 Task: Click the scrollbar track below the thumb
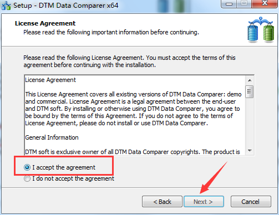[x=250, y=122]
